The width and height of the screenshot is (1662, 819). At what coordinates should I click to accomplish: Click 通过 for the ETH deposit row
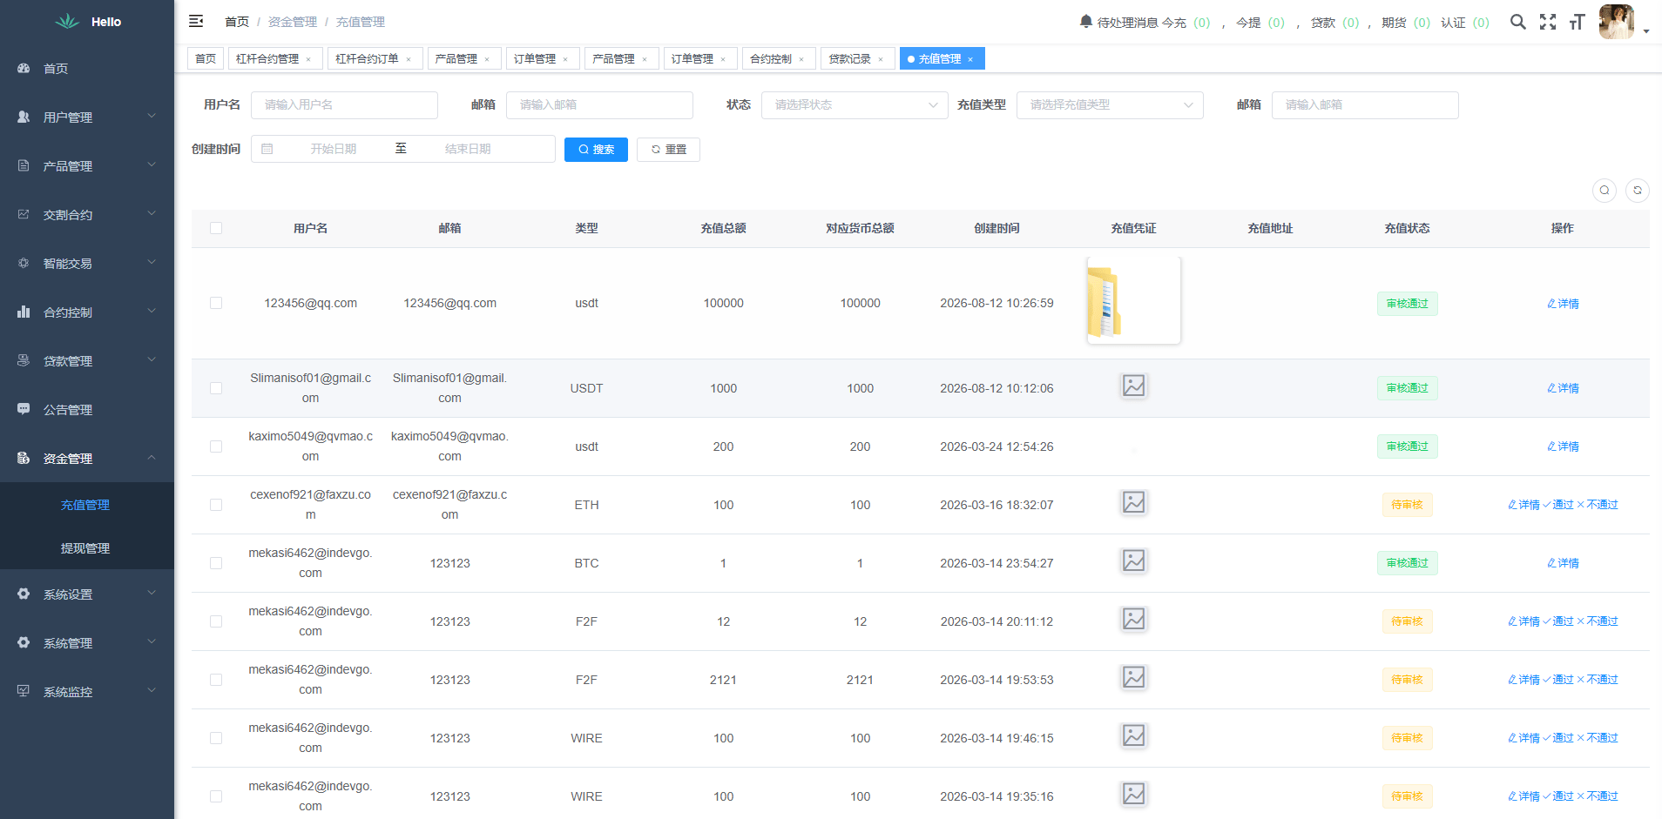[x=1558, y=505]
